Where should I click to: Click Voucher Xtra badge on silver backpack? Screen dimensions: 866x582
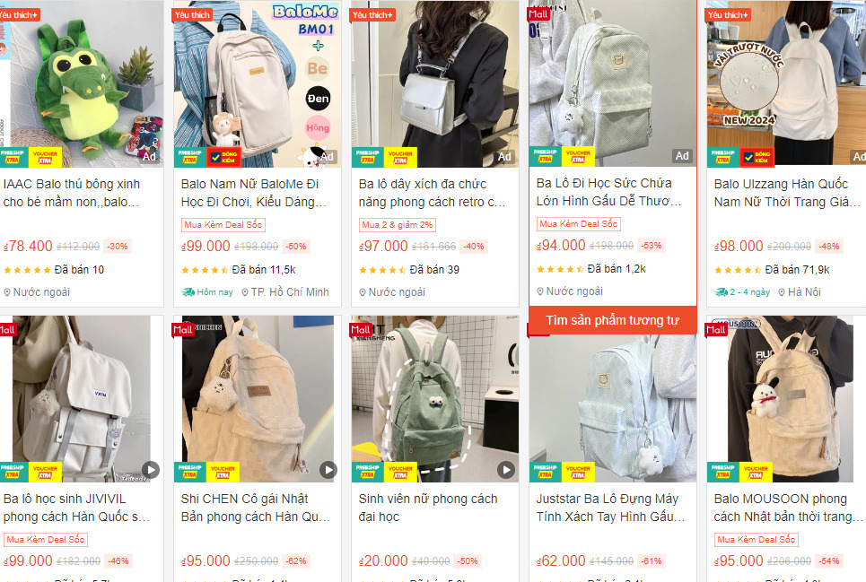pyautogui.click(x=400, y=157)
